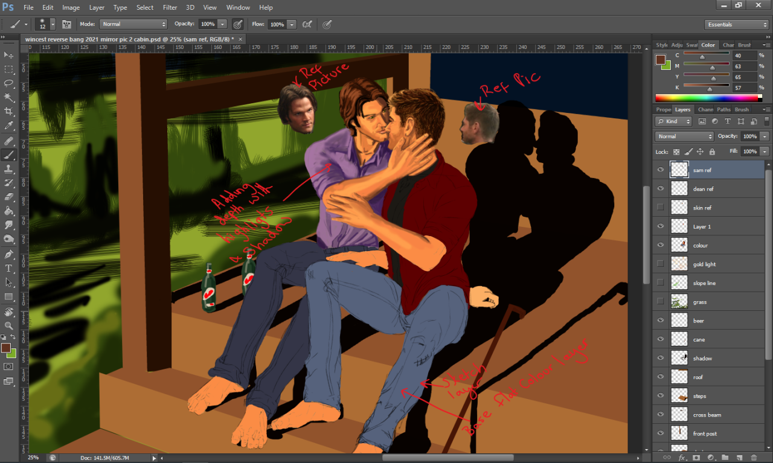
Task: Select the cross beam layer
Action: point(707,415)
